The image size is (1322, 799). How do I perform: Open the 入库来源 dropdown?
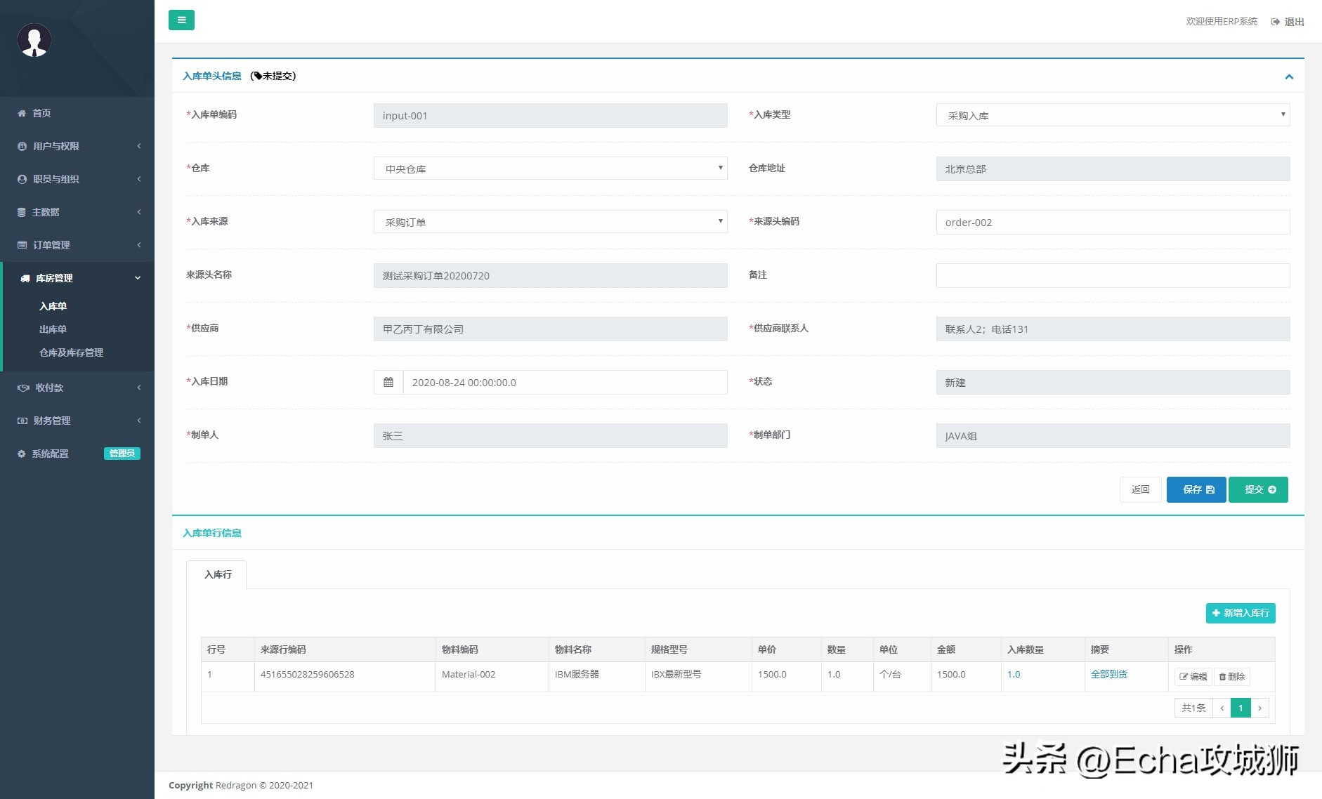point(550,222)
